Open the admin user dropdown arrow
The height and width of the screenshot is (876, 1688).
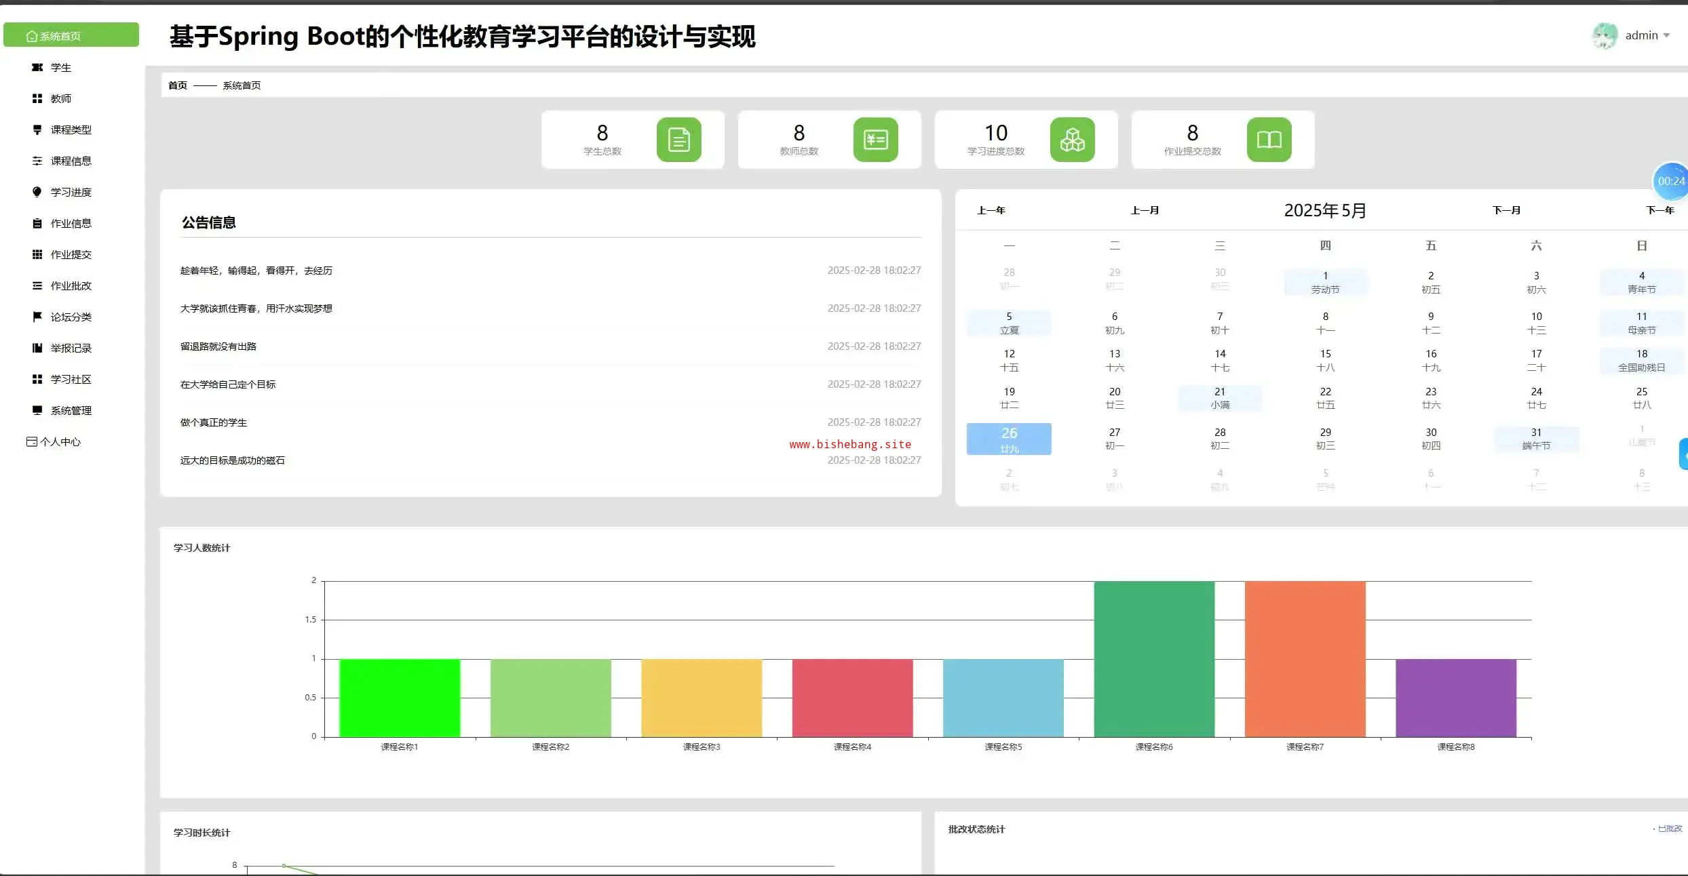[x=1666, y=35]
